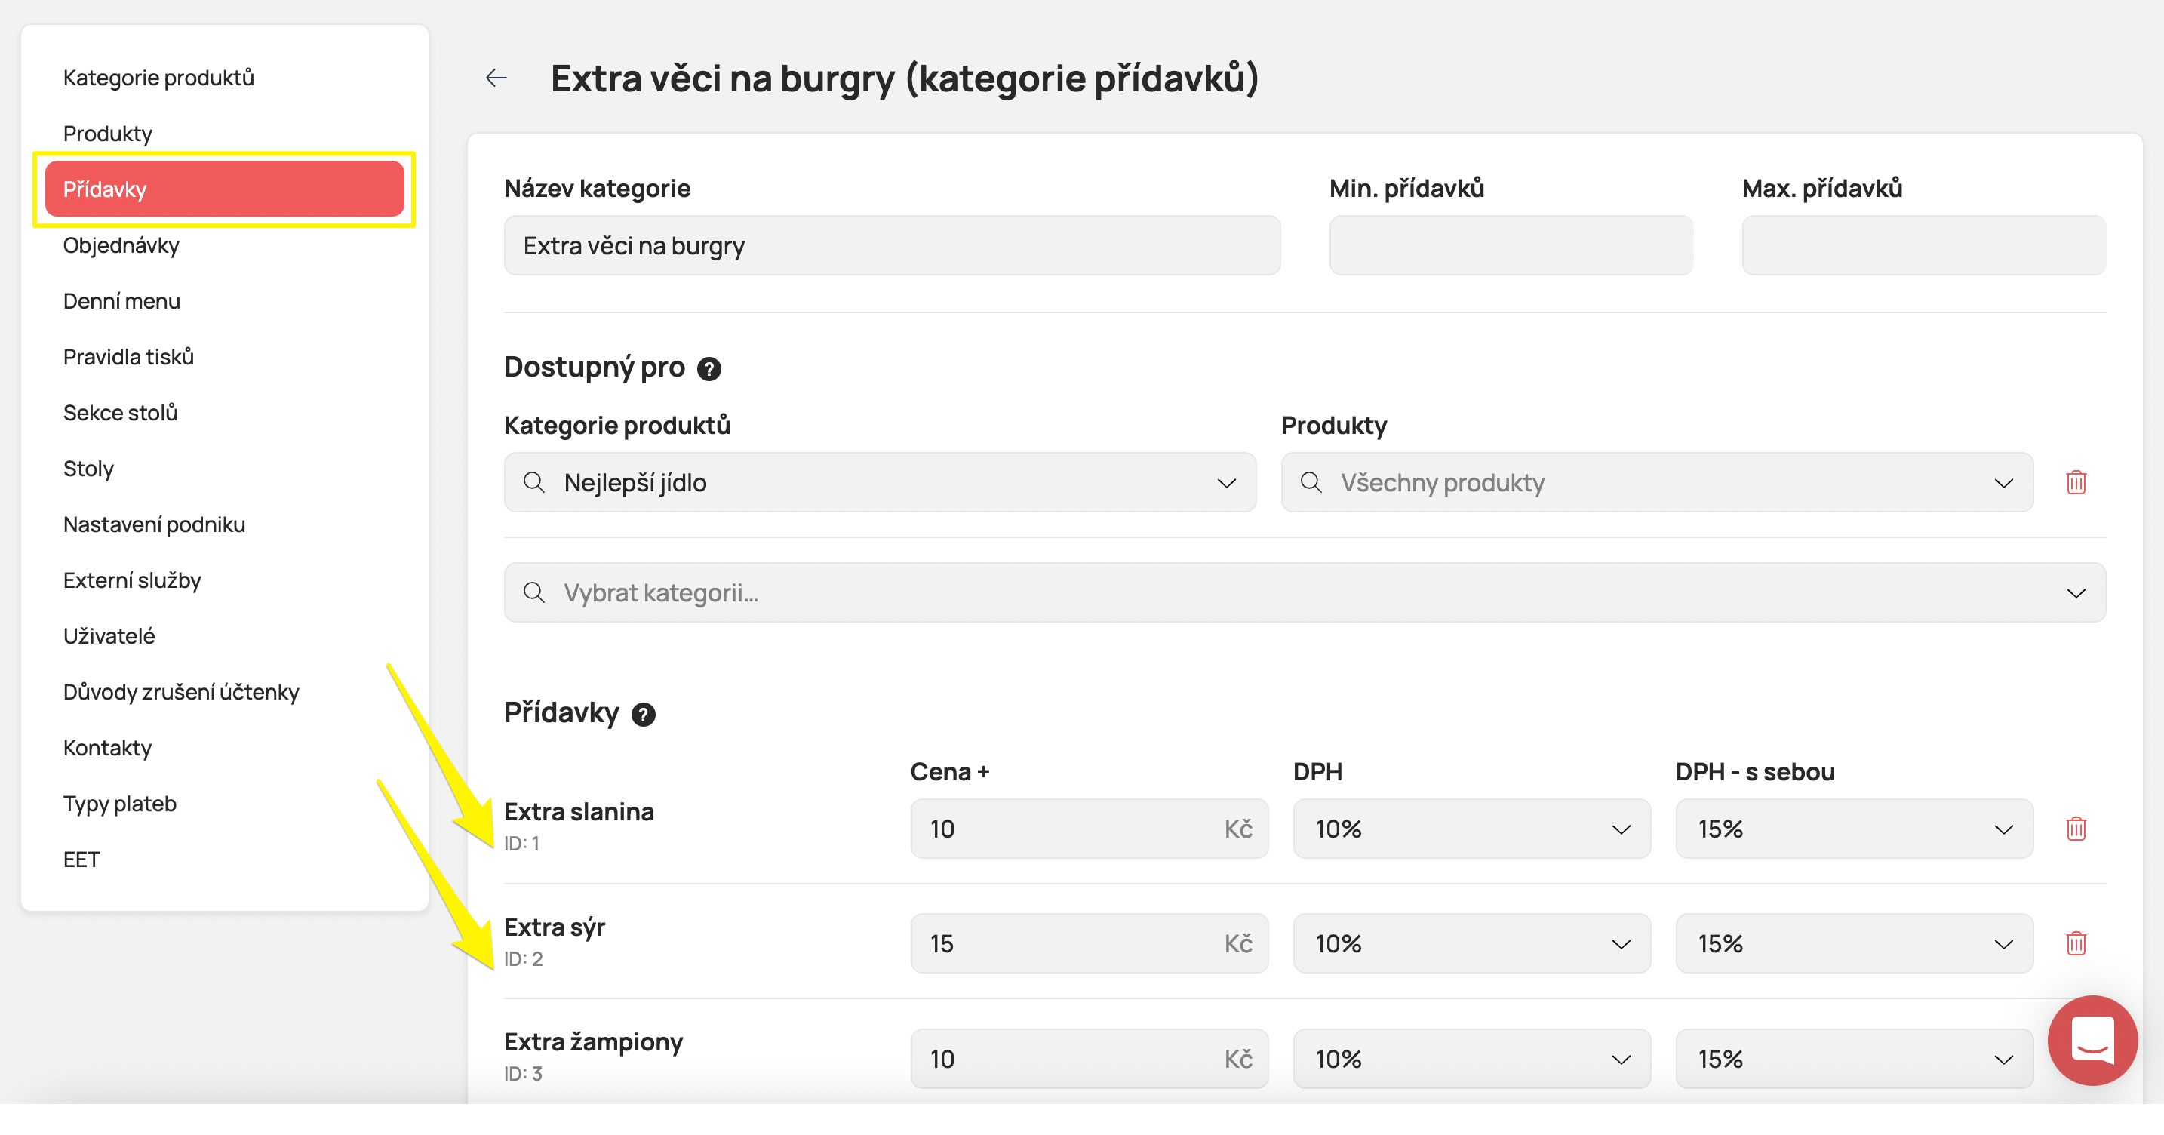Delete the Extra slanina add-on
Screen dimensions: 2164x1135
click(x=2076, y=829)
